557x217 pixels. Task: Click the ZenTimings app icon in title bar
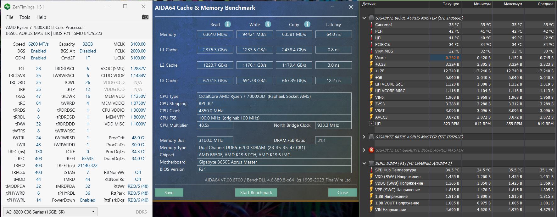point(8,7)
